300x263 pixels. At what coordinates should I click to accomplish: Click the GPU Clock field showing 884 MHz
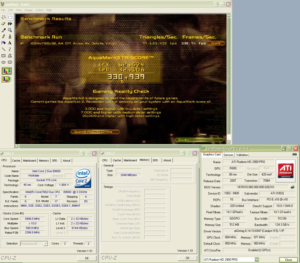tap(231, 237)
